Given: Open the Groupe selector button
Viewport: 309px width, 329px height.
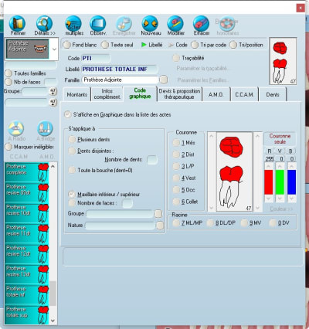Looking at the screenshot, I should coord(158,213).
